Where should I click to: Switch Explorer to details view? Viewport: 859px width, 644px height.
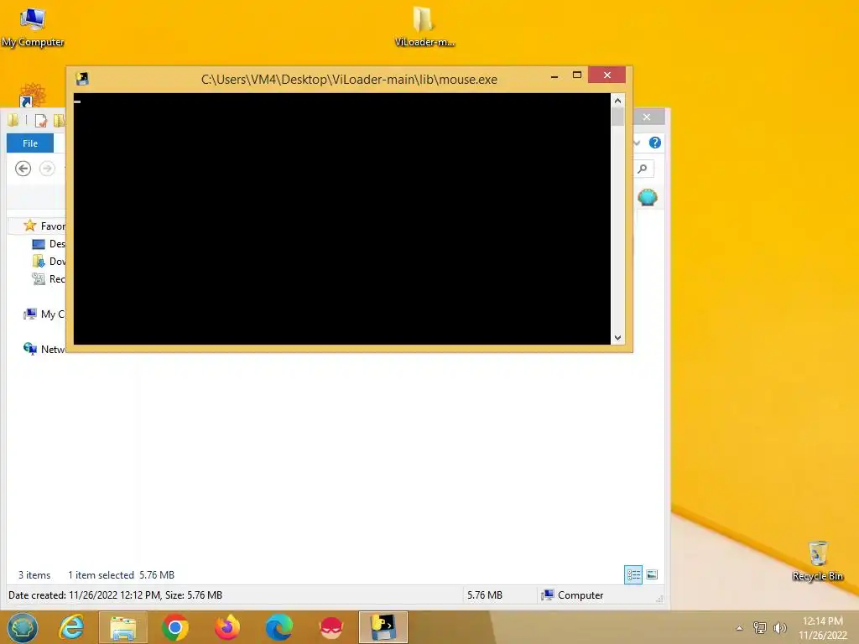point(633,574)
